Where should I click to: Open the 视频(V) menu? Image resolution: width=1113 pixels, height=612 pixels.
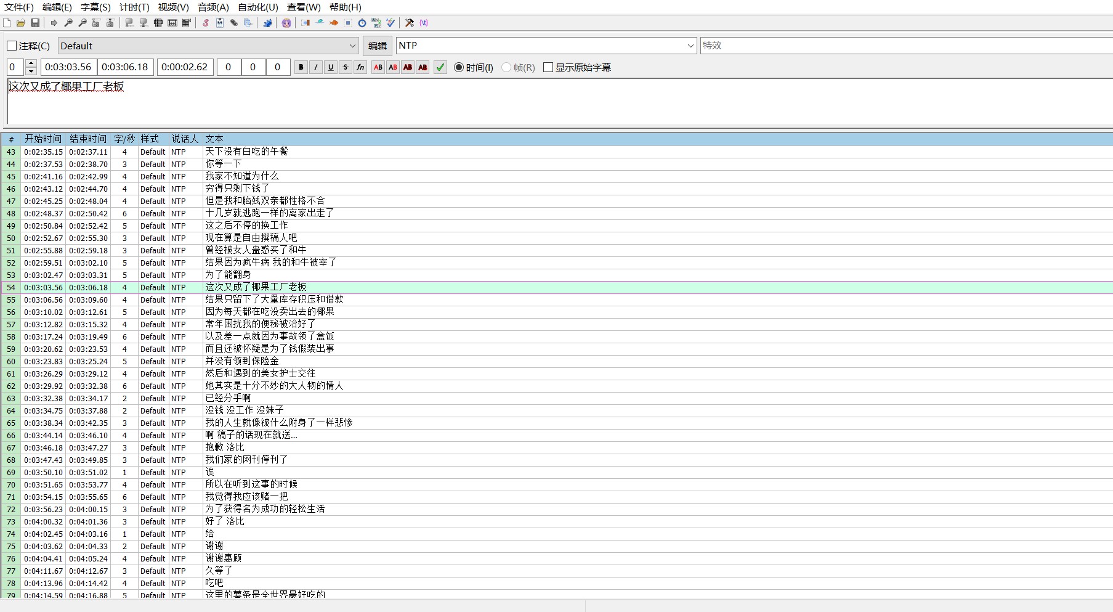pyautogui.click(x=173, y=7)
